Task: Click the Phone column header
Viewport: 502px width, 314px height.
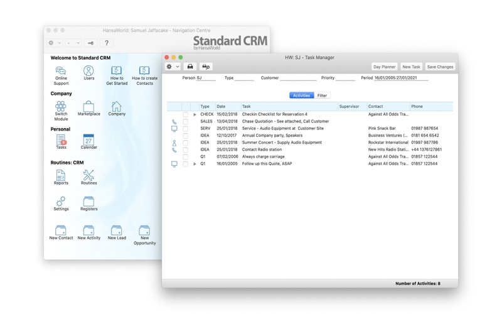Action: tap(431, 106)
